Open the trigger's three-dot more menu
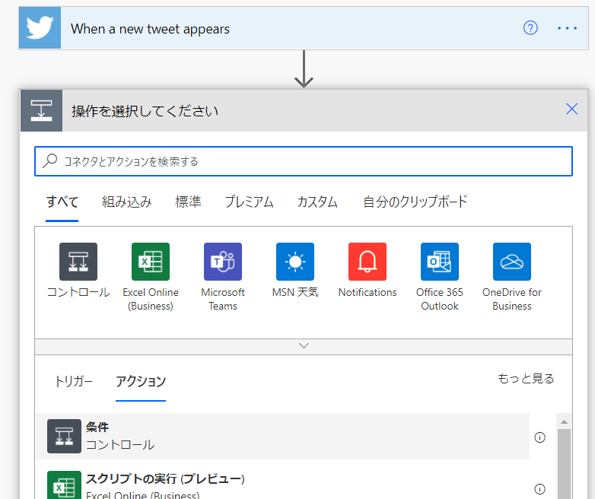The image size is (595, 499). click(567, 28)
